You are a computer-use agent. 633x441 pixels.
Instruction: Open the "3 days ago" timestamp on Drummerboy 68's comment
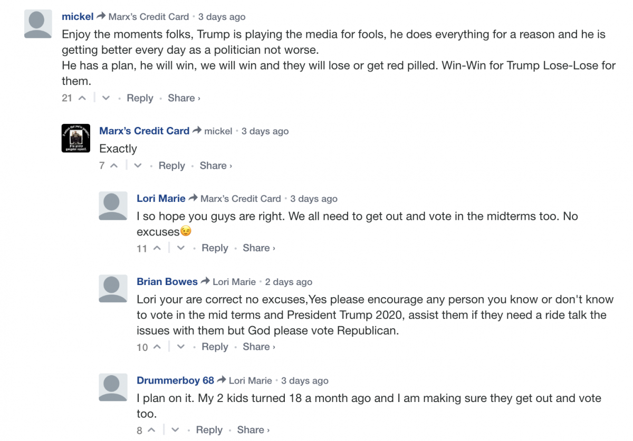[304, 381]
